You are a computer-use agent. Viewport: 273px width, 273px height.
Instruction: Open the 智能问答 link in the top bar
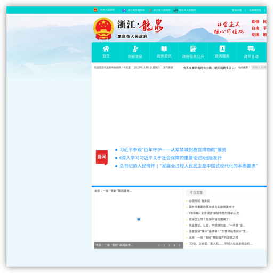click(237, 10)
